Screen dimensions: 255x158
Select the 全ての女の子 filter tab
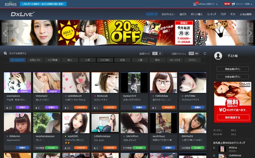pyautogui.click(x=18, y=60)
